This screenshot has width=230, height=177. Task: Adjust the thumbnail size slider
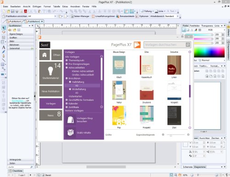pos(171,135)
